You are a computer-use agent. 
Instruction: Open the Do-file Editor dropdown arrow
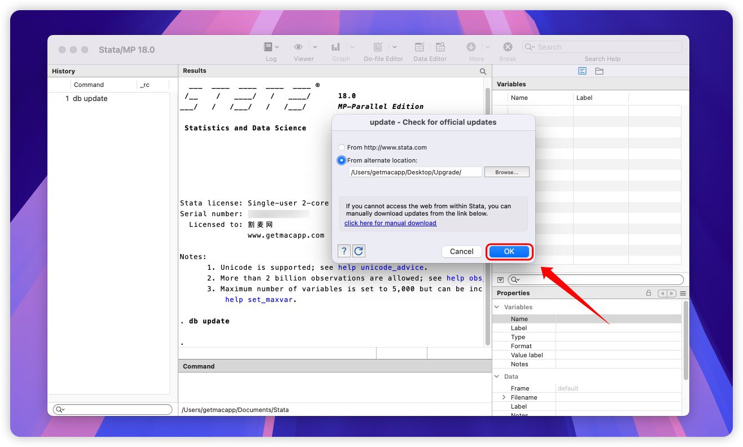point(395,47)
